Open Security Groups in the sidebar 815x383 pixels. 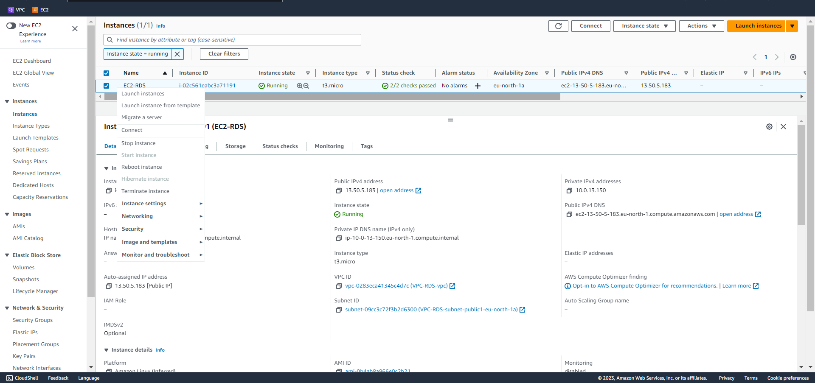click(x=33, y=320)
